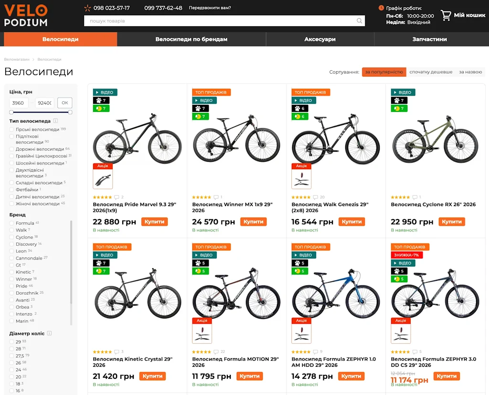Apply price filter with OK button
The height and width of the screenshot is (395, 489).
point(65,103)
